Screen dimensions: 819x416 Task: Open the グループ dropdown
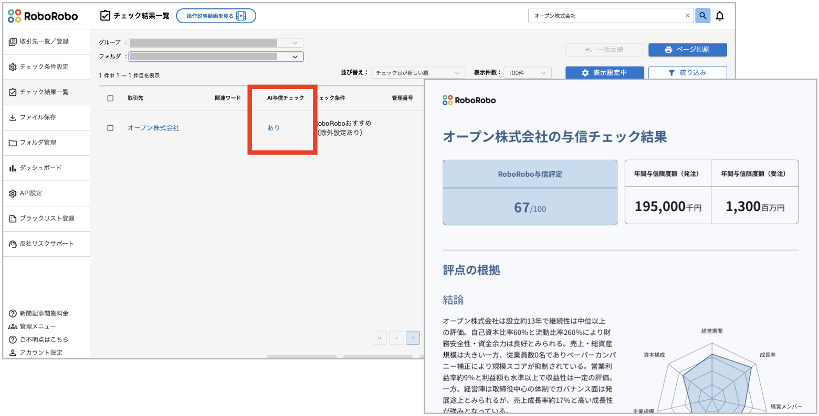[216, 43]
